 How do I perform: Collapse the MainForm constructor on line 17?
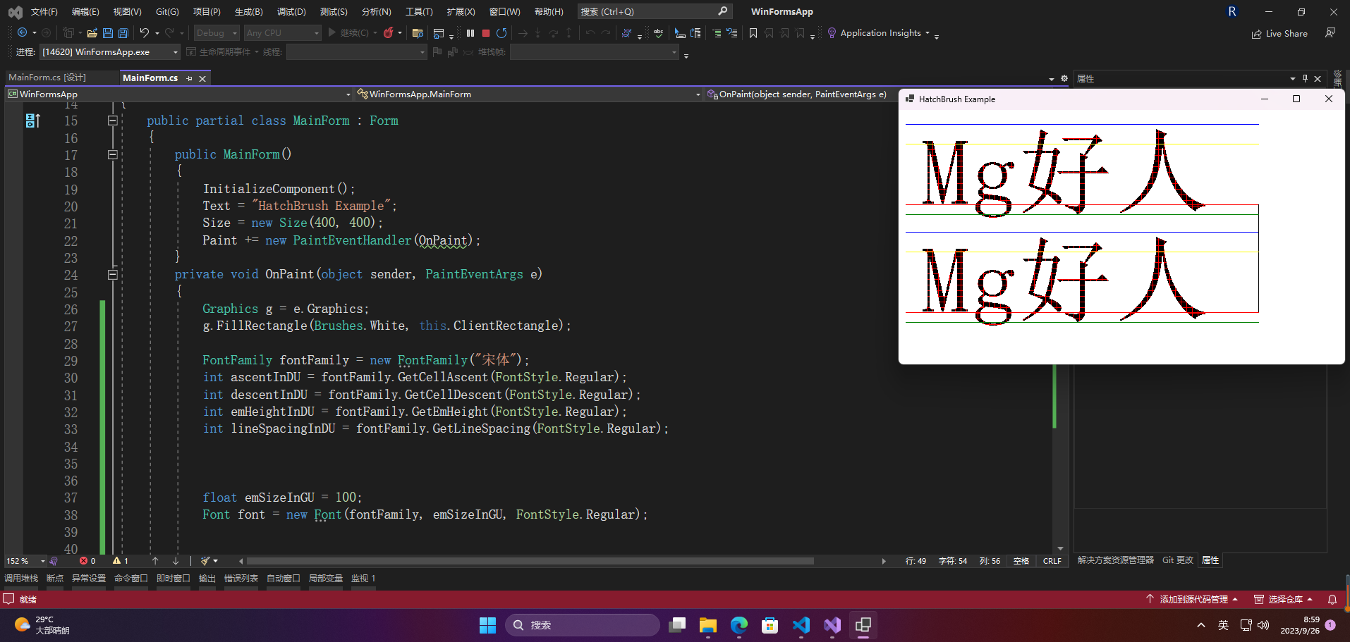point(112,154)
